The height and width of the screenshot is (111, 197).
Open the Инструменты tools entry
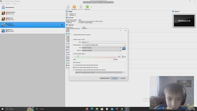tap(32, 7)
